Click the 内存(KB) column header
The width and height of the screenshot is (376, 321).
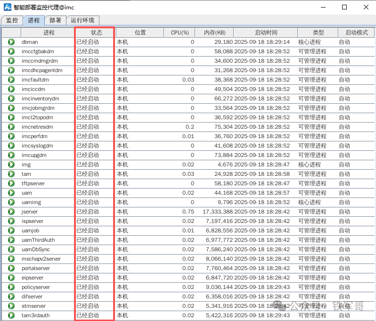pyautogui.click(x=214, y=33)
